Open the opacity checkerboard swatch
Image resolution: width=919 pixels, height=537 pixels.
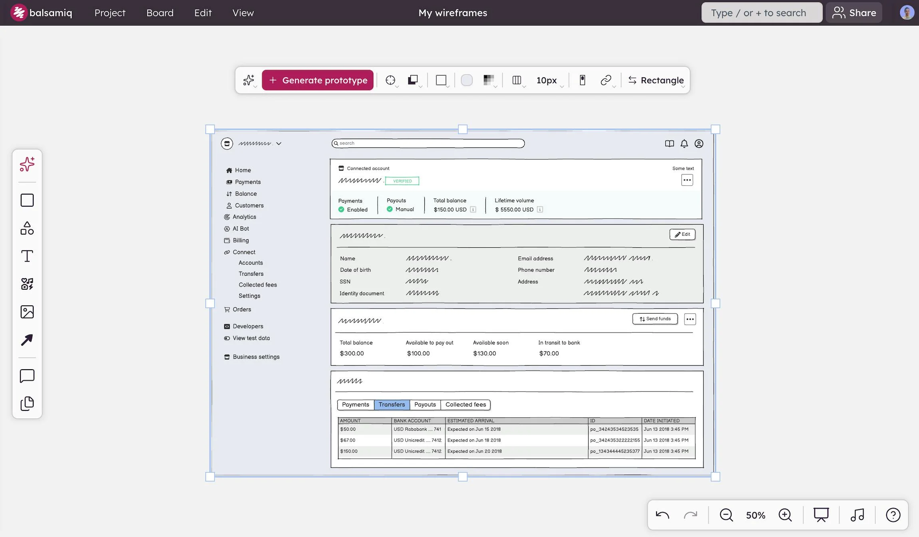coord(489,80)
